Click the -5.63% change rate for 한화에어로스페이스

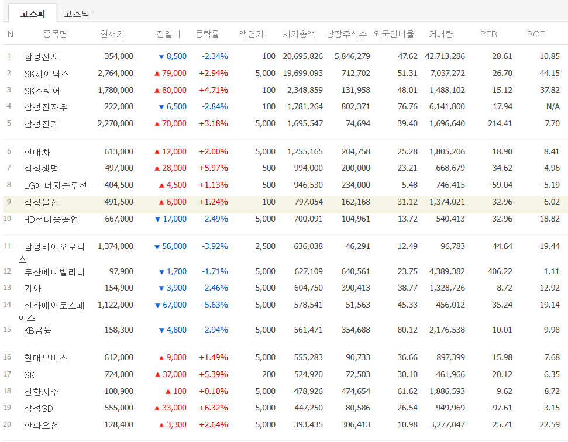click(x=215, y=305)
